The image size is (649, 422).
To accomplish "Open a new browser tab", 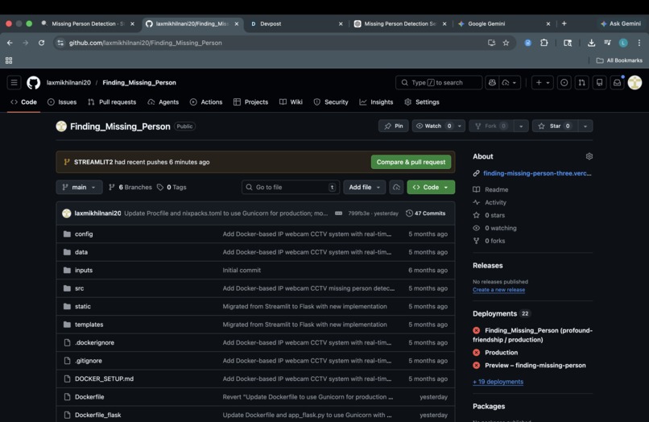I will pos(564,23).
